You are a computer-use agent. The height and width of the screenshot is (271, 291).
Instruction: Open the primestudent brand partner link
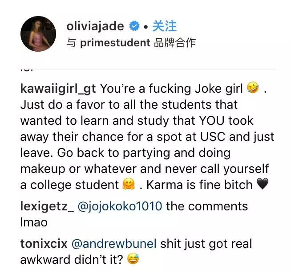coord(115,43)
